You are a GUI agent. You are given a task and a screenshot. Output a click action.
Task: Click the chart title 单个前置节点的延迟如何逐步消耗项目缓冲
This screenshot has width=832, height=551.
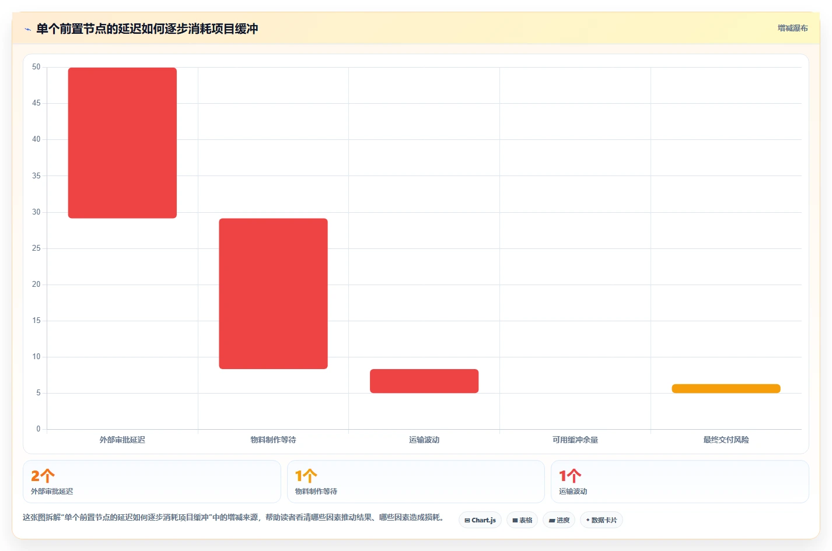pos(147,29)
